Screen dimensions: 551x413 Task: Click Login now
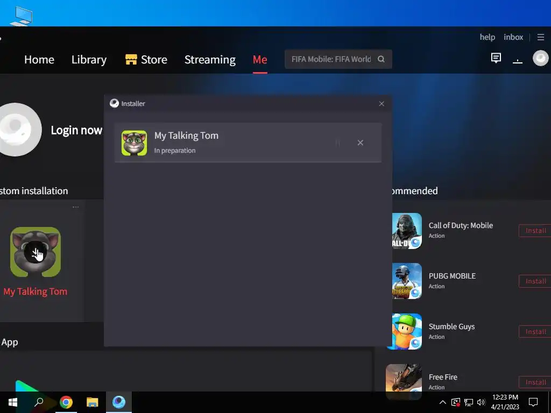[76, 130]
